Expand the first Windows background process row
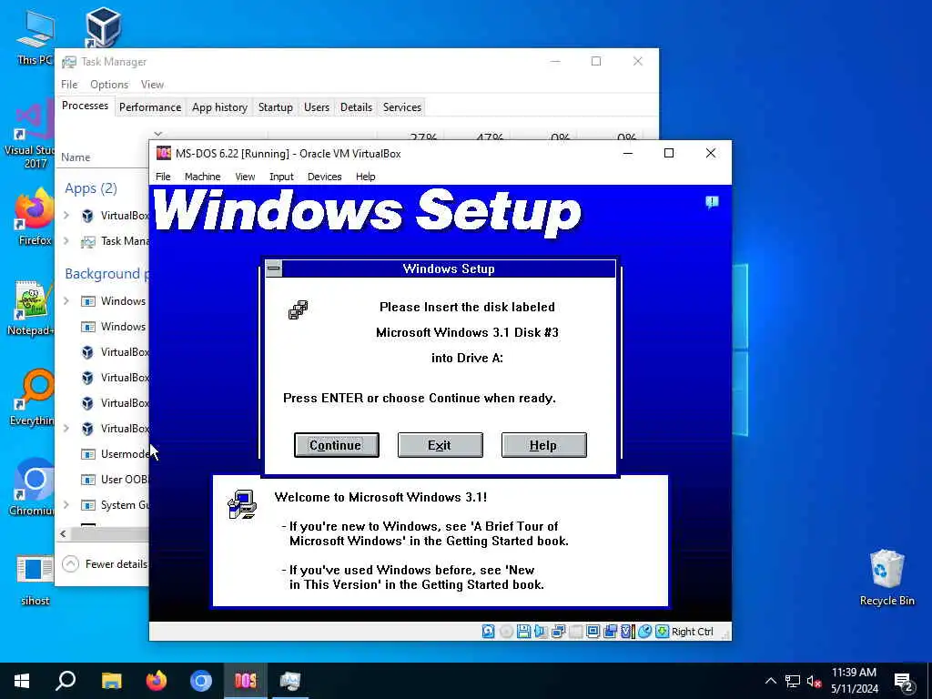Viewport: 932px width, 699px height. (66, 300)
